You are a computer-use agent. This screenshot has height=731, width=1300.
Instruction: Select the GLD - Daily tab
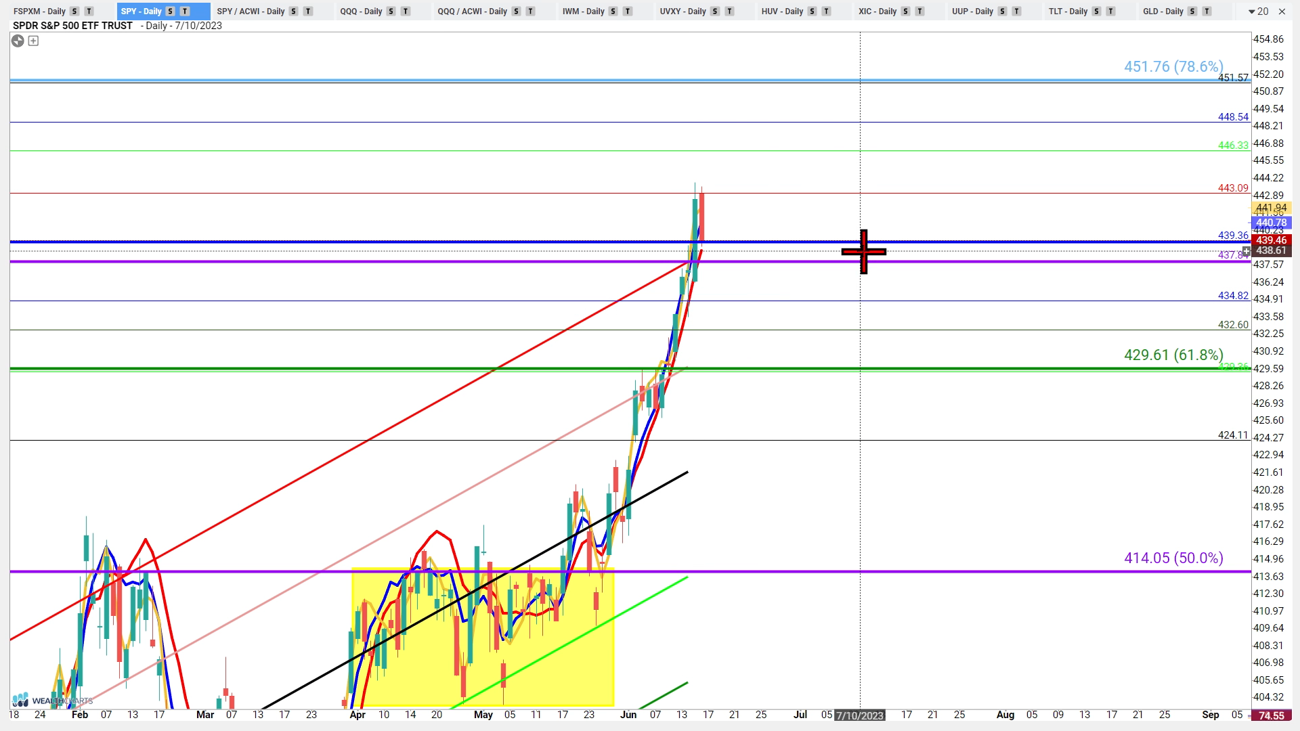pos(1163,12)
